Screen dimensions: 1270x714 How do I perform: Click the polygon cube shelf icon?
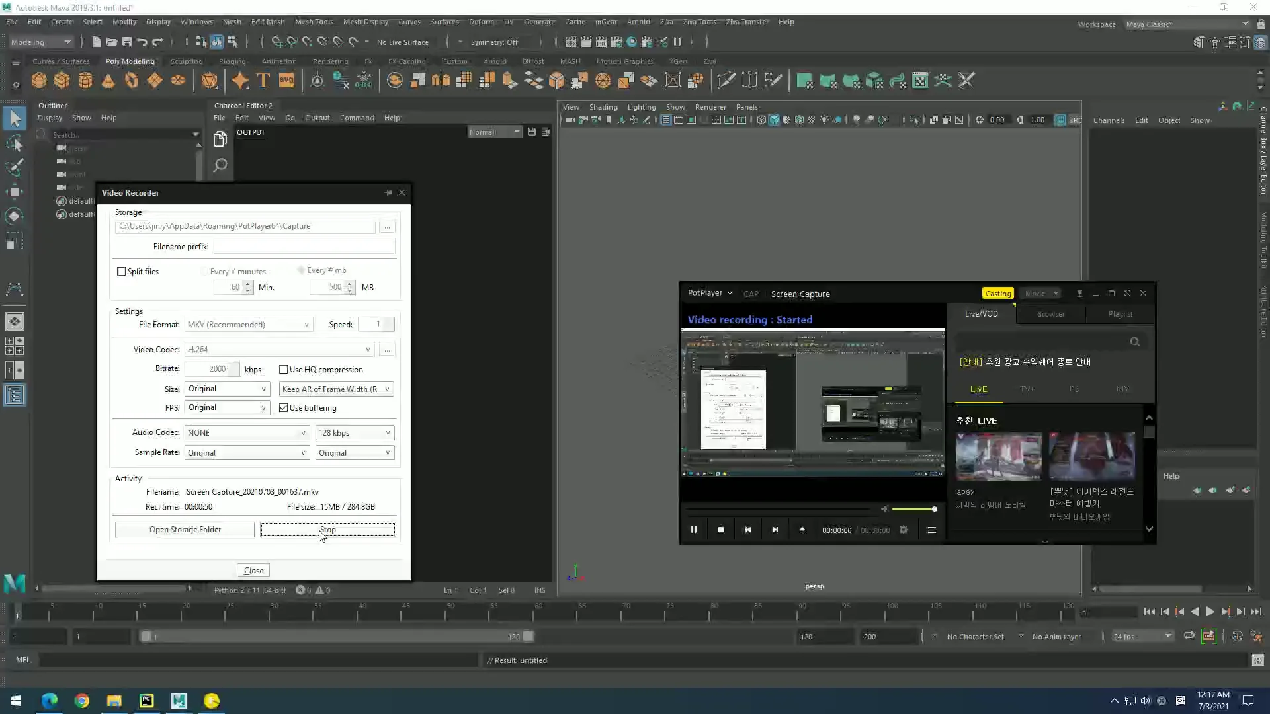point(62,81)
